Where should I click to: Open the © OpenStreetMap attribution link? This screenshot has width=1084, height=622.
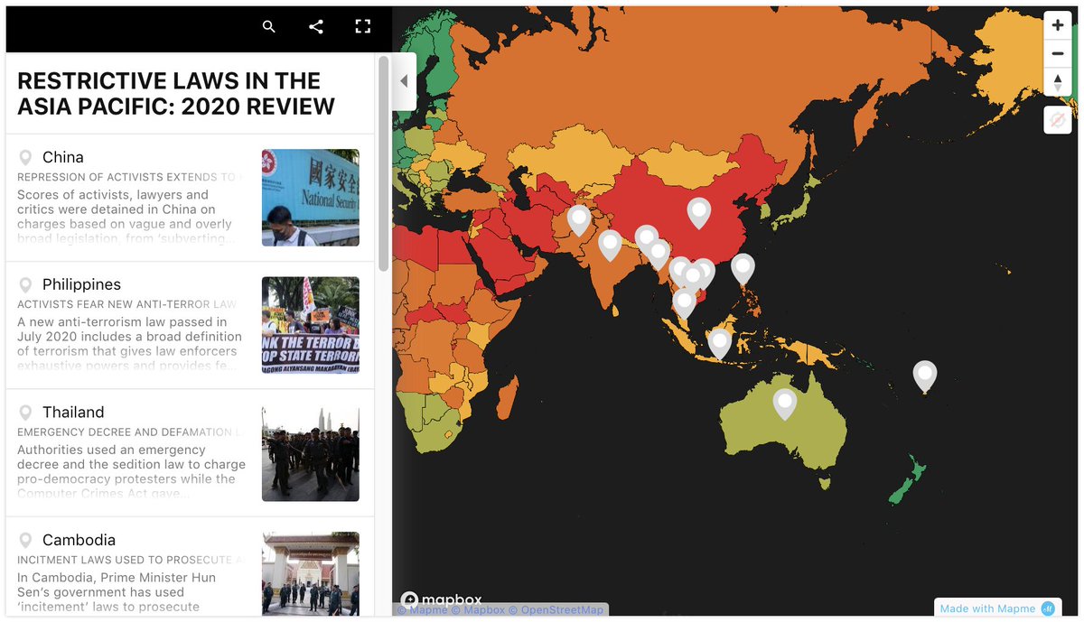[x=556, y=610]
